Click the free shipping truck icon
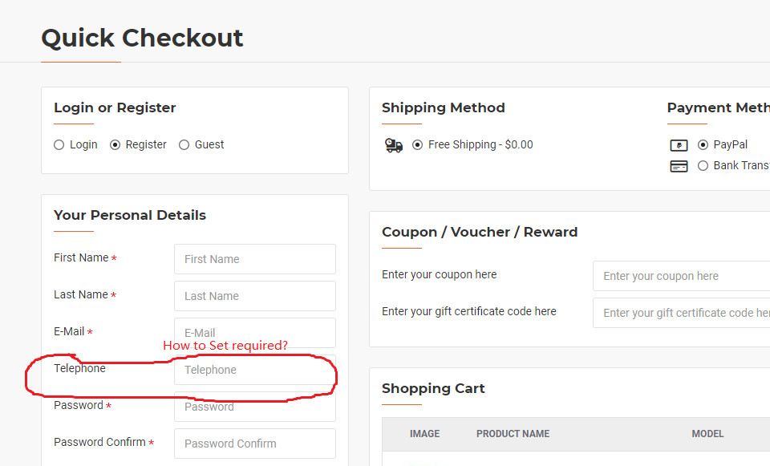The image size is (770, 466). point(394,145)
